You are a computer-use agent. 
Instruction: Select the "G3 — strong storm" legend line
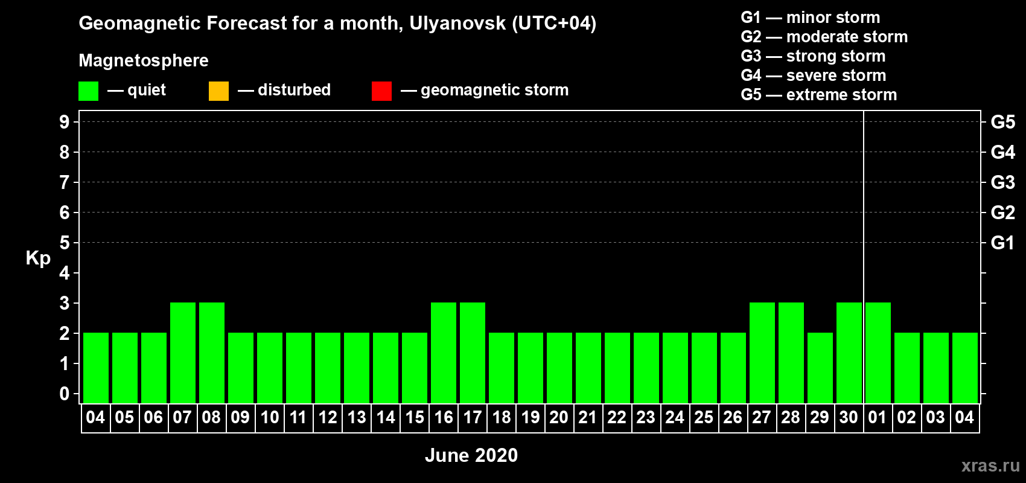pyautogui.click(x=814, y=56)
